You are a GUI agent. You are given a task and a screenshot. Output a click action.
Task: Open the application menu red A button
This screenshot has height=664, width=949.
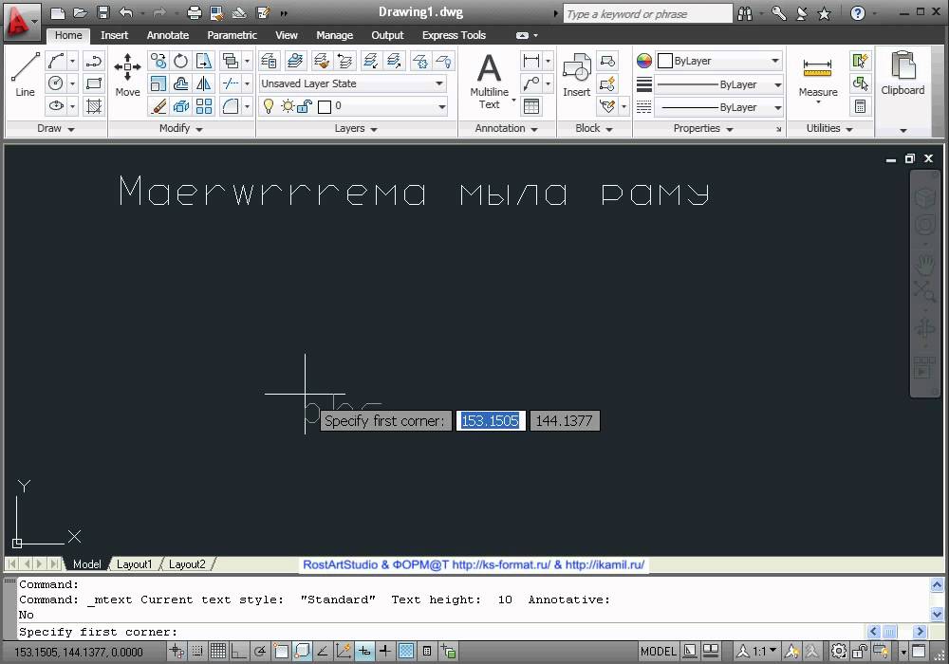click(21, 21)
